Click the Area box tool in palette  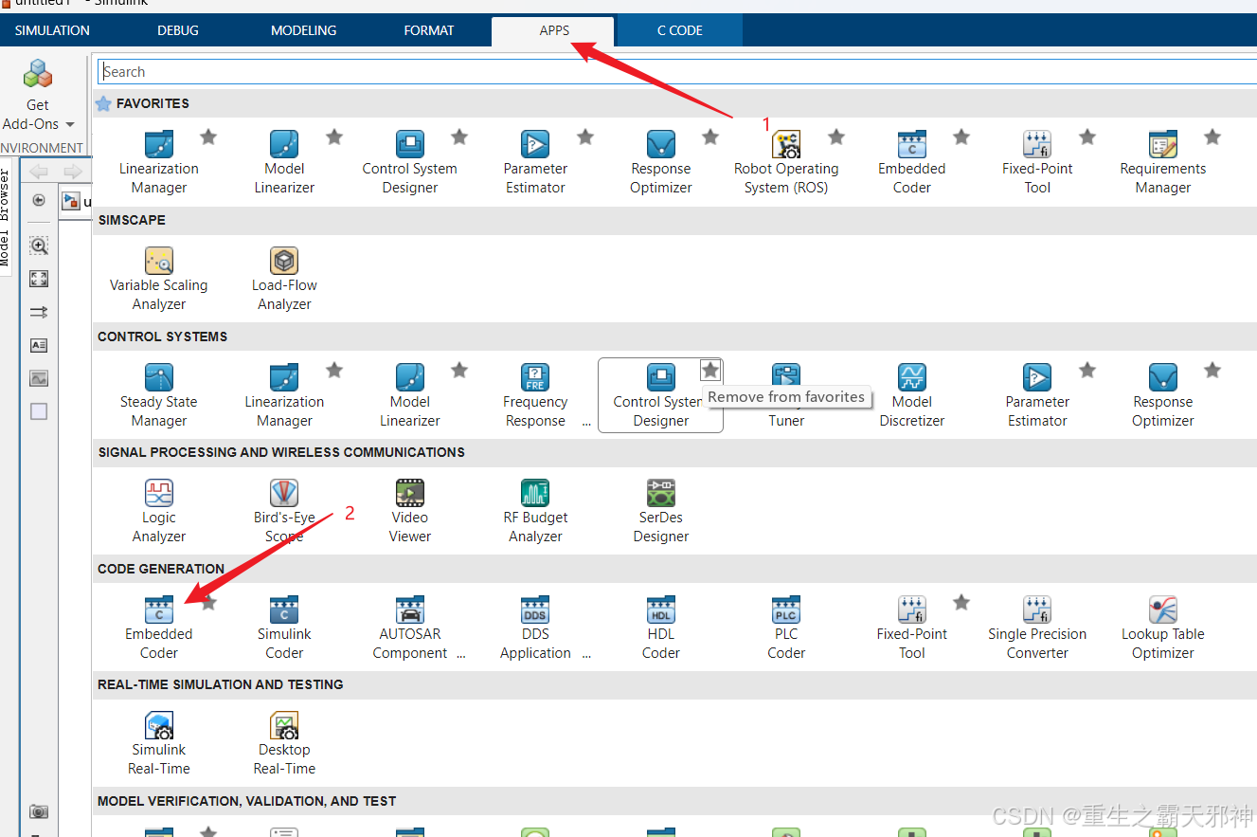click(39, 411)
